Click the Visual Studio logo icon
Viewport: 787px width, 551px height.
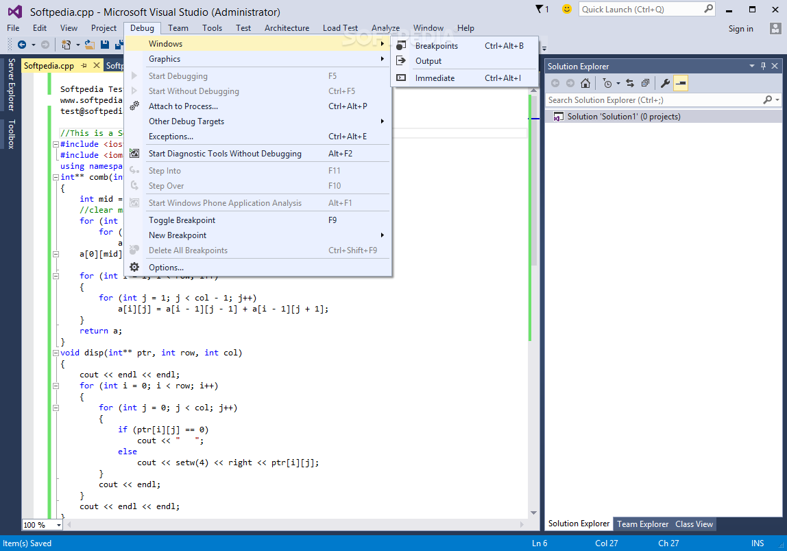coord(14,11)
